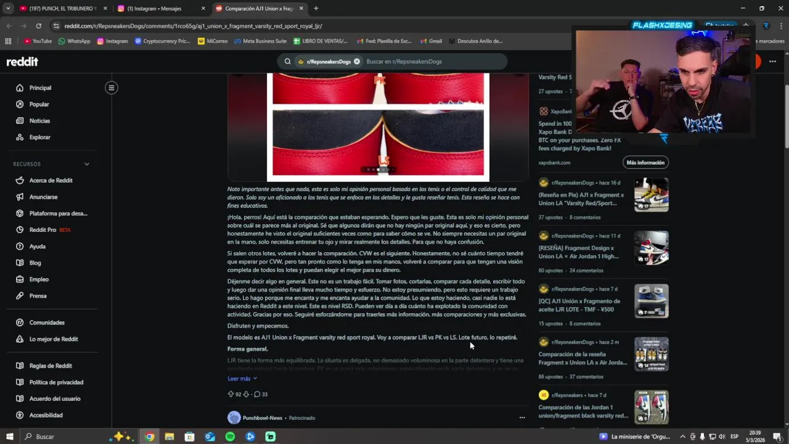Collapse the RECURSOS section chevron

click(86, 164)
